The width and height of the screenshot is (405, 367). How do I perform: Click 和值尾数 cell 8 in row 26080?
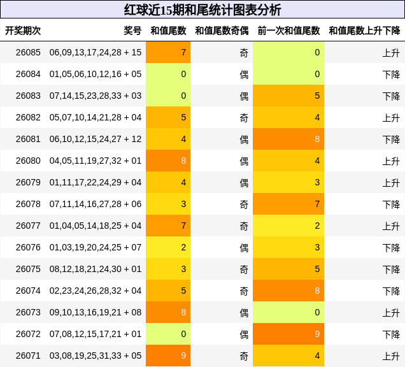pyautogui.click(x=168, y=161)
